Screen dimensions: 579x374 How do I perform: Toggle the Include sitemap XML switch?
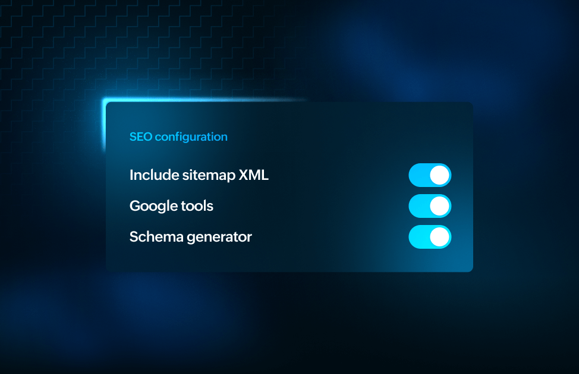tap(430, 175)
